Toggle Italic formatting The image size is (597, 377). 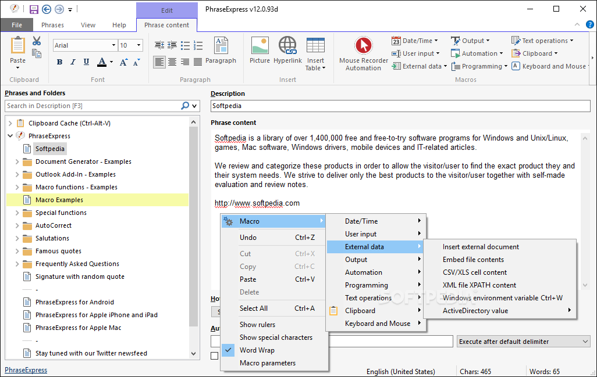click(73, 62)
